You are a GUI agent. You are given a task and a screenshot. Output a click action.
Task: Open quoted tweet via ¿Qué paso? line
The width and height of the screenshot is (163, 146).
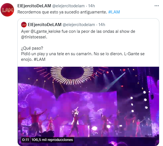(32, 48)
